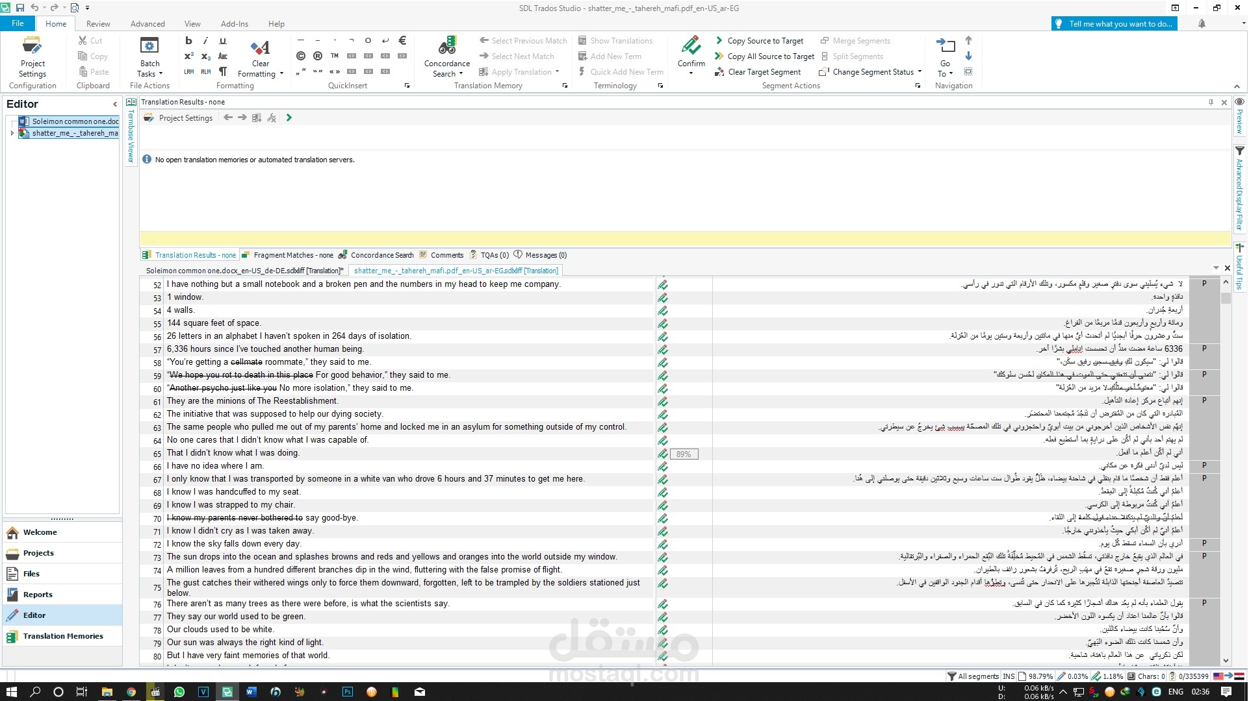Insert copyright symbol from QuickInsert

click(x=301, y=56)
